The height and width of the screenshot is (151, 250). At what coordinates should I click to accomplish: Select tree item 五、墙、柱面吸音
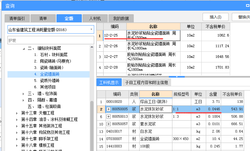coord(44,107)
